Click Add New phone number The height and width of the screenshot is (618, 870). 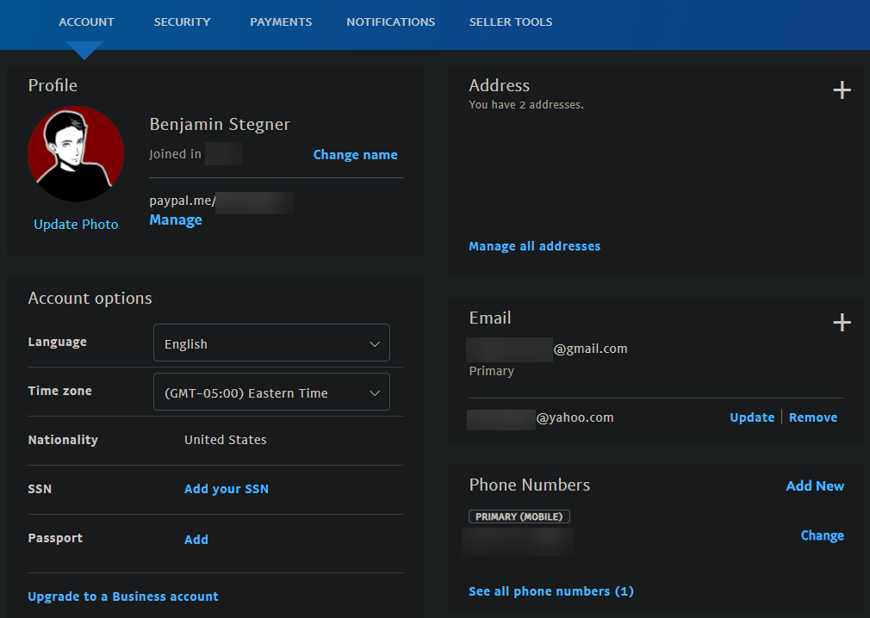[815, 486]
